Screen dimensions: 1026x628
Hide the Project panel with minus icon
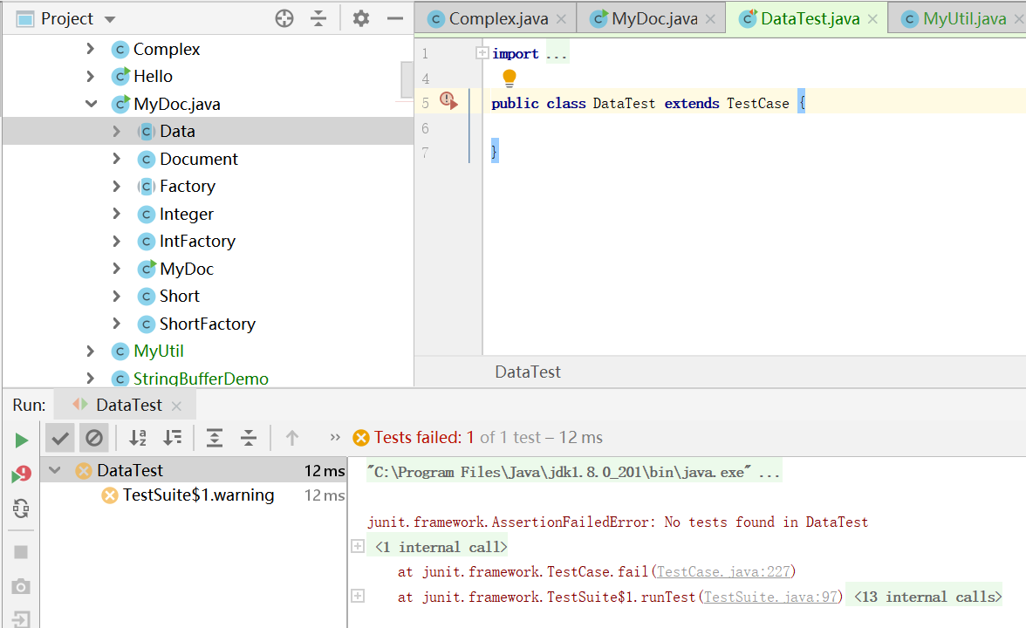click(x=395, y=18)
